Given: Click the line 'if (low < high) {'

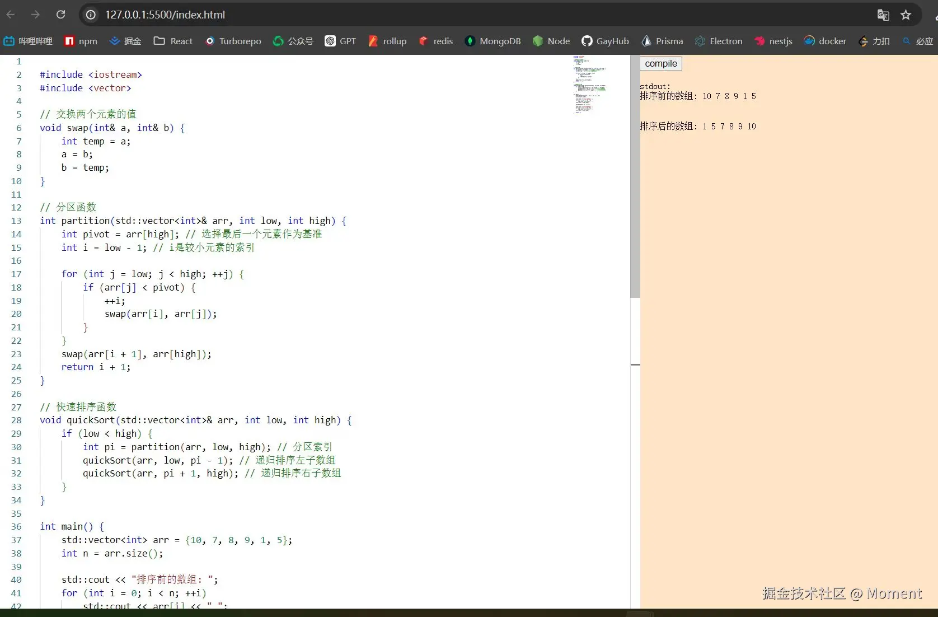Looking at the screenshot, I should [107, 433].
